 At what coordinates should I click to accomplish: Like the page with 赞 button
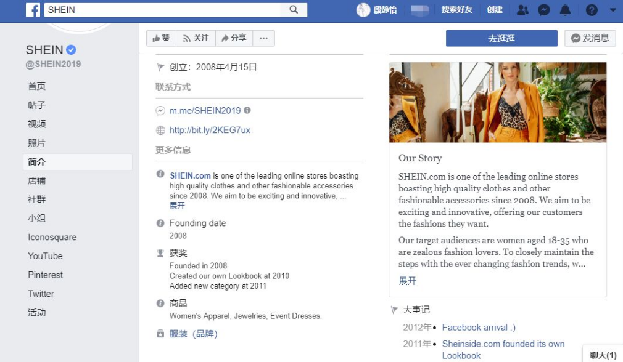pos(162,38)
